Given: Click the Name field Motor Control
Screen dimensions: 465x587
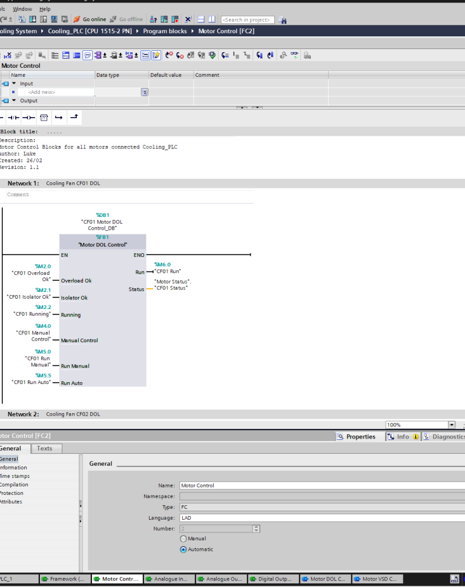Looking at the screenshot, I should (x=322, y=486).
